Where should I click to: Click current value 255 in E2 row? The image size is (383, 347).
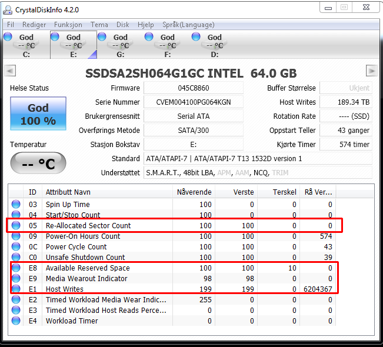(x=205, y=299)
